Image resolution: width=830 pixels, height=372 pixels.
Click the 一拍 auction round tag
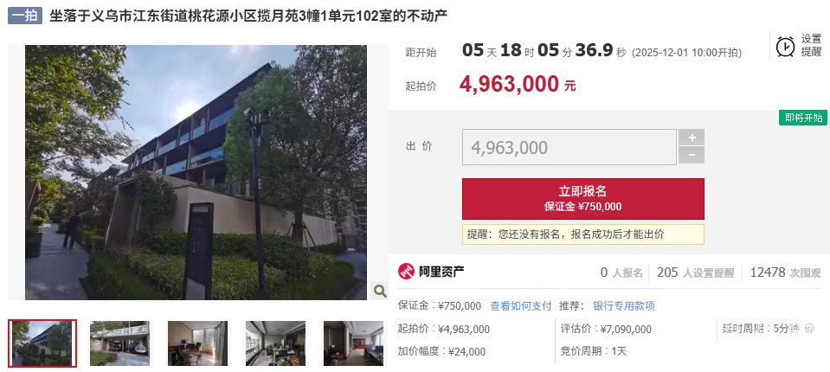(x=25, y=16)
